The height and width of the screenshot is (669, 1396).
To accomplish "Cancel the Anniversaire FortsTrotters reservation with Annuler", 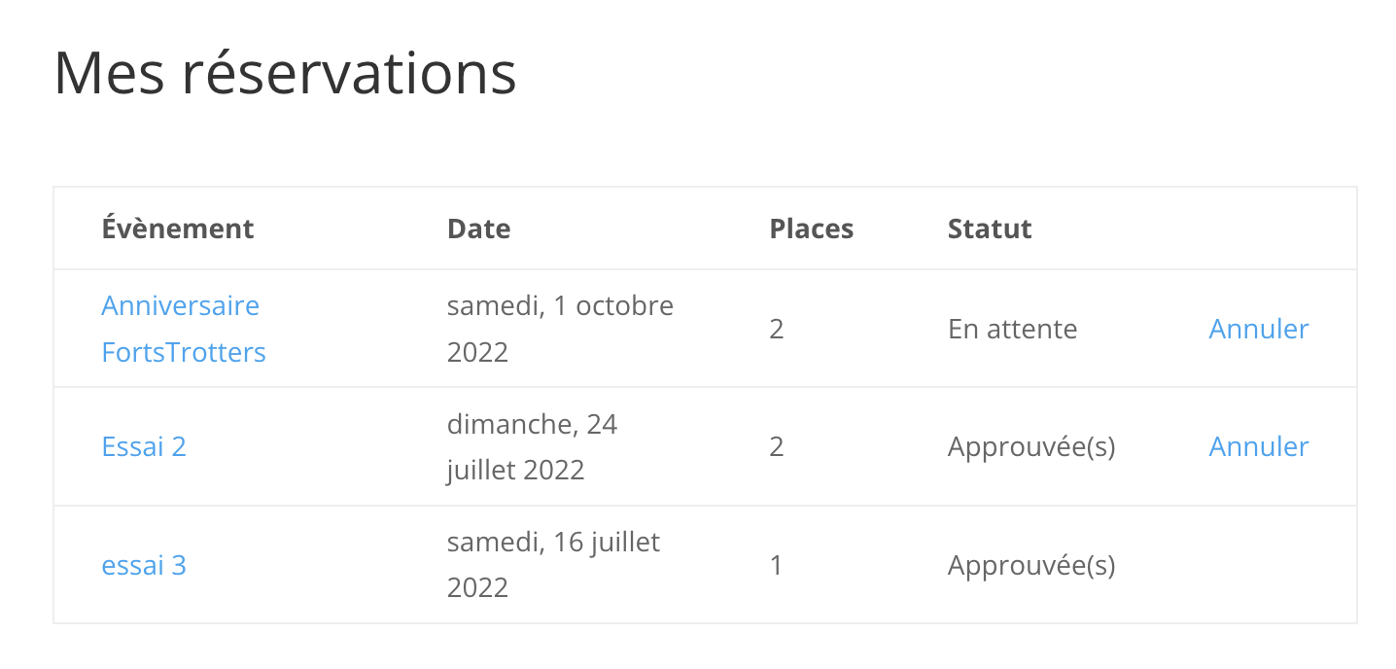I will click(1258, 329).
